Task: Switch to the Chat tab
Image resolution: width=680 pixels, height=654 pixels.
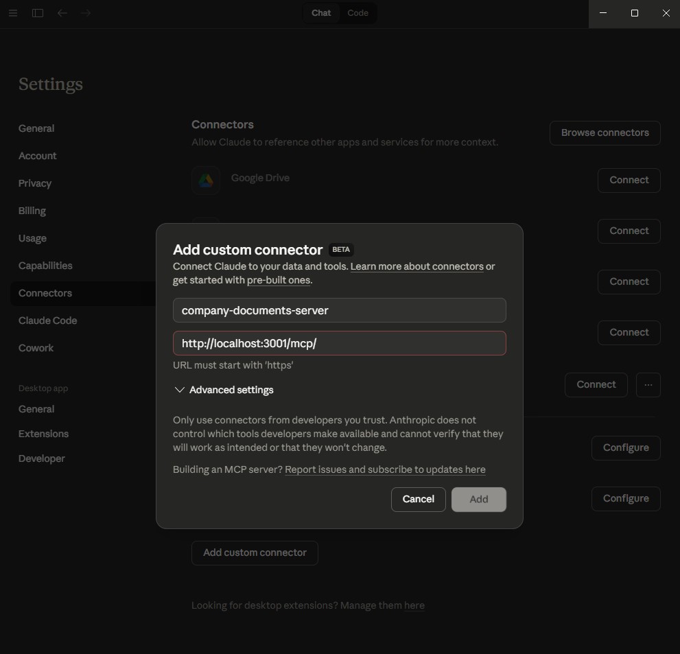Action: click(x=321, y=13)
